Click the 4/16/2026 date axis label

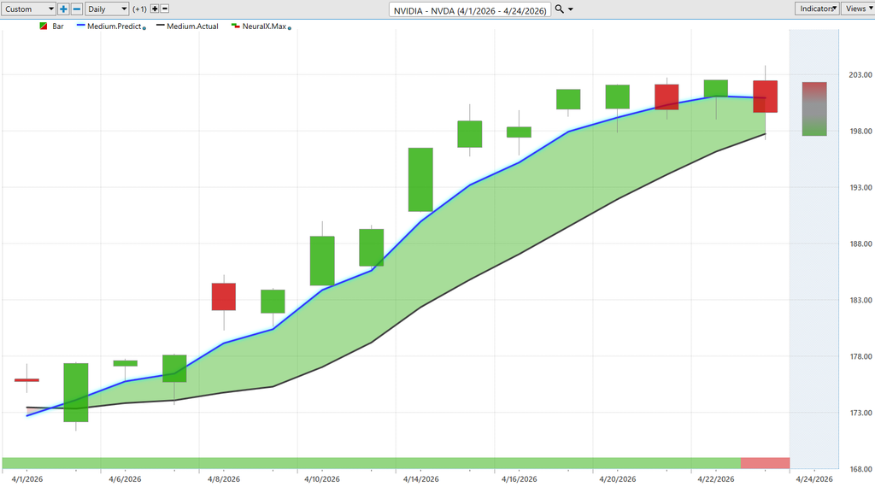(x=519, y=479)
